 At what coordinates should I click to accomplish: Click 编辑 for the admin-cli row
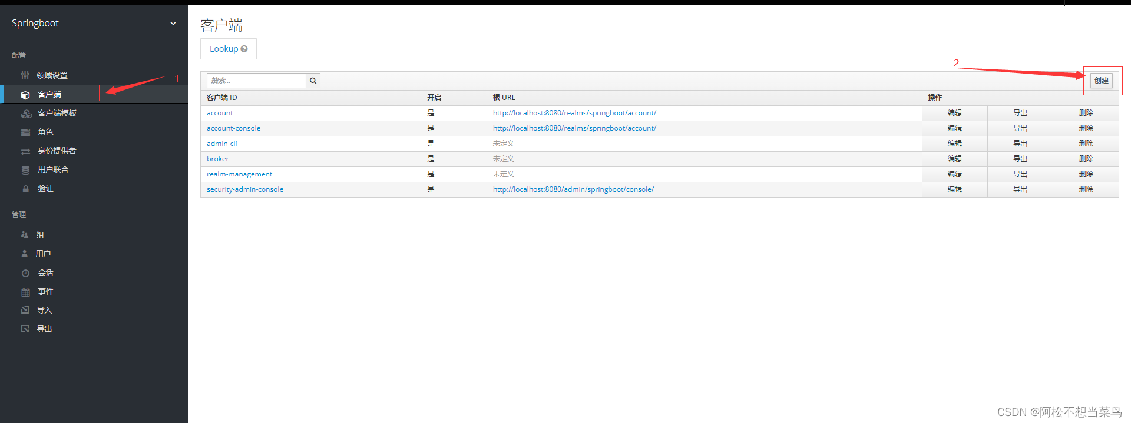tap(955, 144)
